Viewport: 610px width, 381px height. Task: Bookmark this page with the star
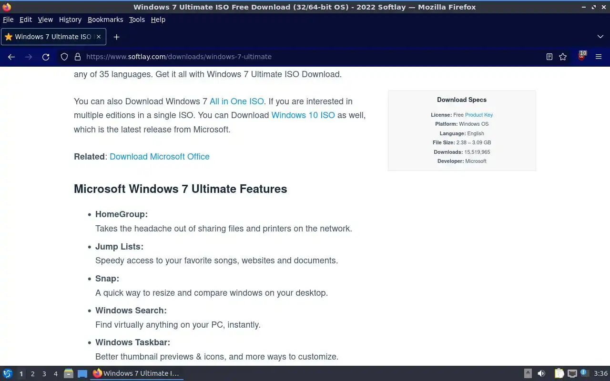point(563,57)
